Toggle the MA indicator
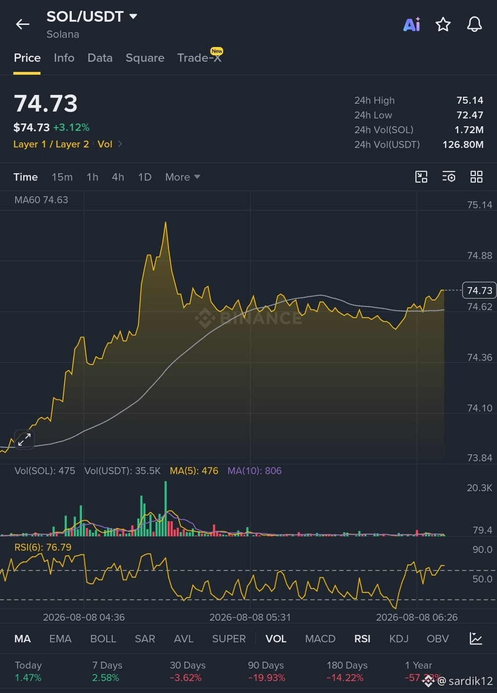The height and width of the screenshot is (693, 497). 23,639
